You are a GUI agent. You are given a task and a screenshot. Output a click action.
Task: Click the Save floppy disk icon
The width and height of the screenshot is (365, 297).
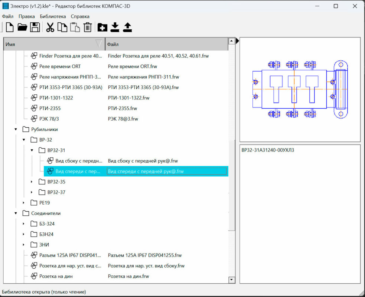pyautogui.click(x=35, y=27)
